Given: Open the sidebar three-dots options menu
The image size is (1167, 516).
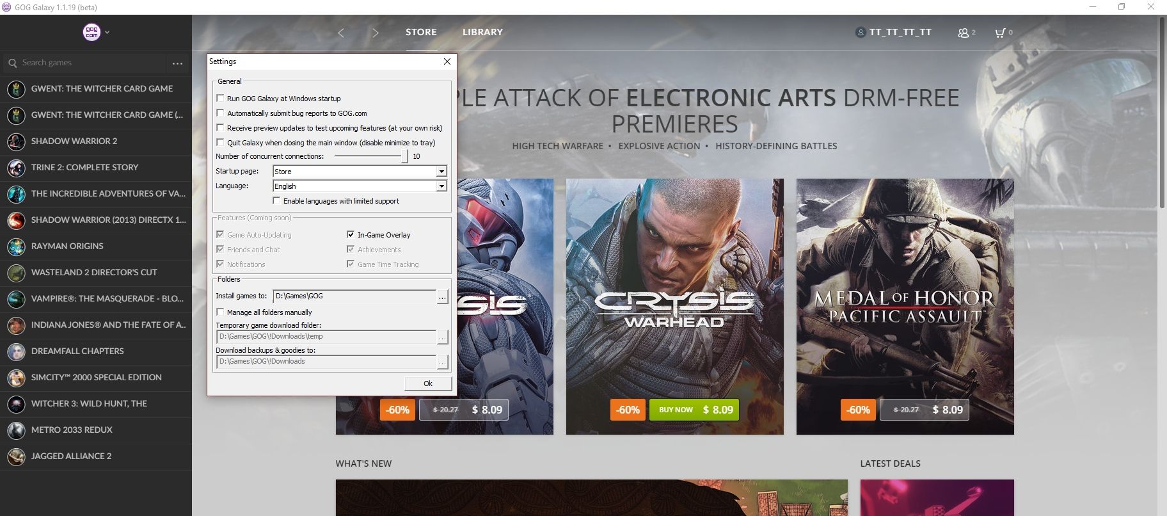Looking at the screenshot, I should tap(177, 63).
